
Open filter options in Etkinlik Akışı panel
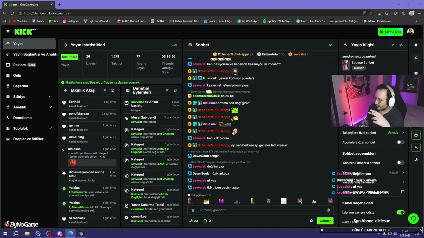click(x=105, y=90)
